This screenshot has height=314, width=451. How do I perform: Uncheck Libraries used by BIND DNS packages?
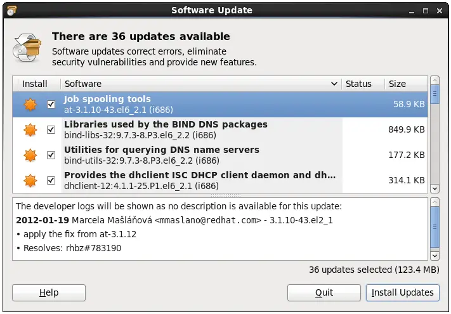coord(51,130)
